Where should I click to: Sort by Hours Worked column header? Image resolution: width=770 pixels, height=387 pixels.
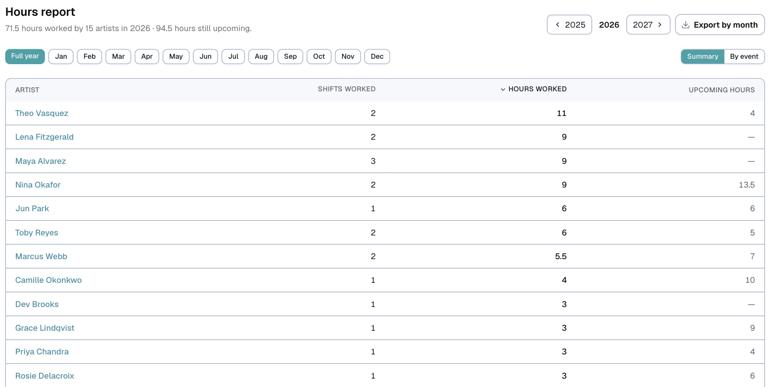click(x=534, y=89)
